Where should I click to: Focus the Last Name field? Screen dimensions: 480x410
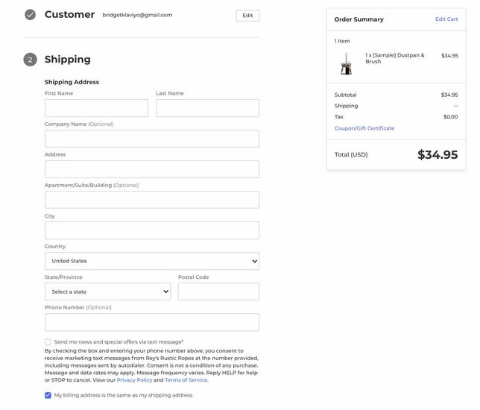pos(207,108)
